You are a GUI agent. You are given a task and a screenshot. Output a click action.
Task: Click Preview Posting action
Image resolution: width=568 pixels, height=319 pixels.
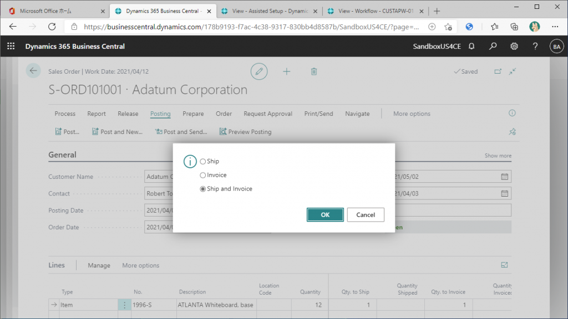(x=245, y=132)
